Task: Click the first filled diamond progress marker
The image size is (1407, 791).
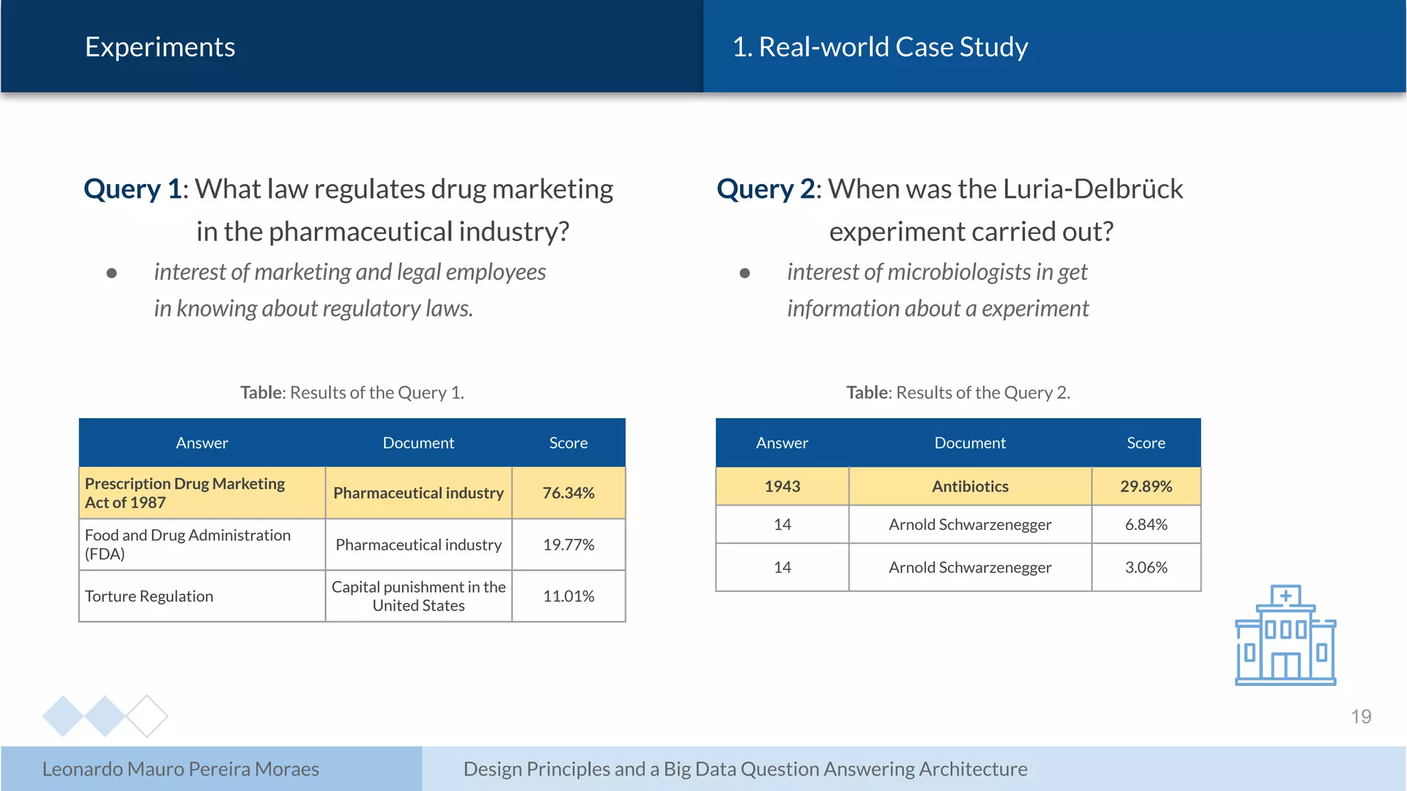Action: tap(63, 716)
